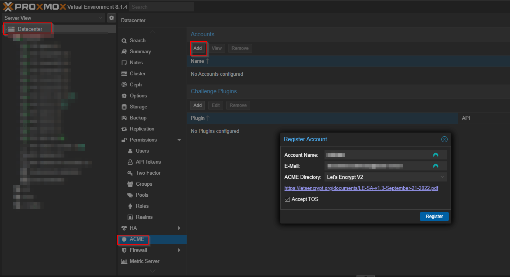
Task: Open the Let's Encrypt terms PDF link
Action: 361,188
